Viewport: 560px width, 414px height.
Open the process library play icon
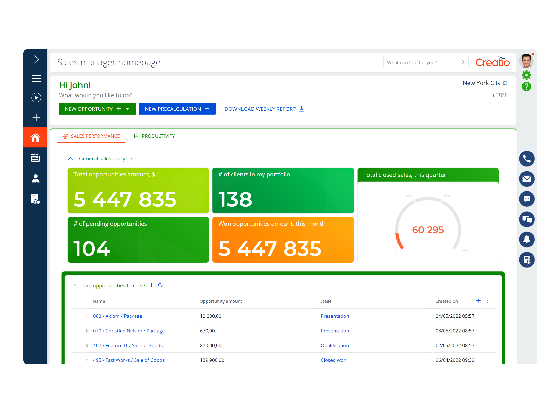click(x=36, y=98)
